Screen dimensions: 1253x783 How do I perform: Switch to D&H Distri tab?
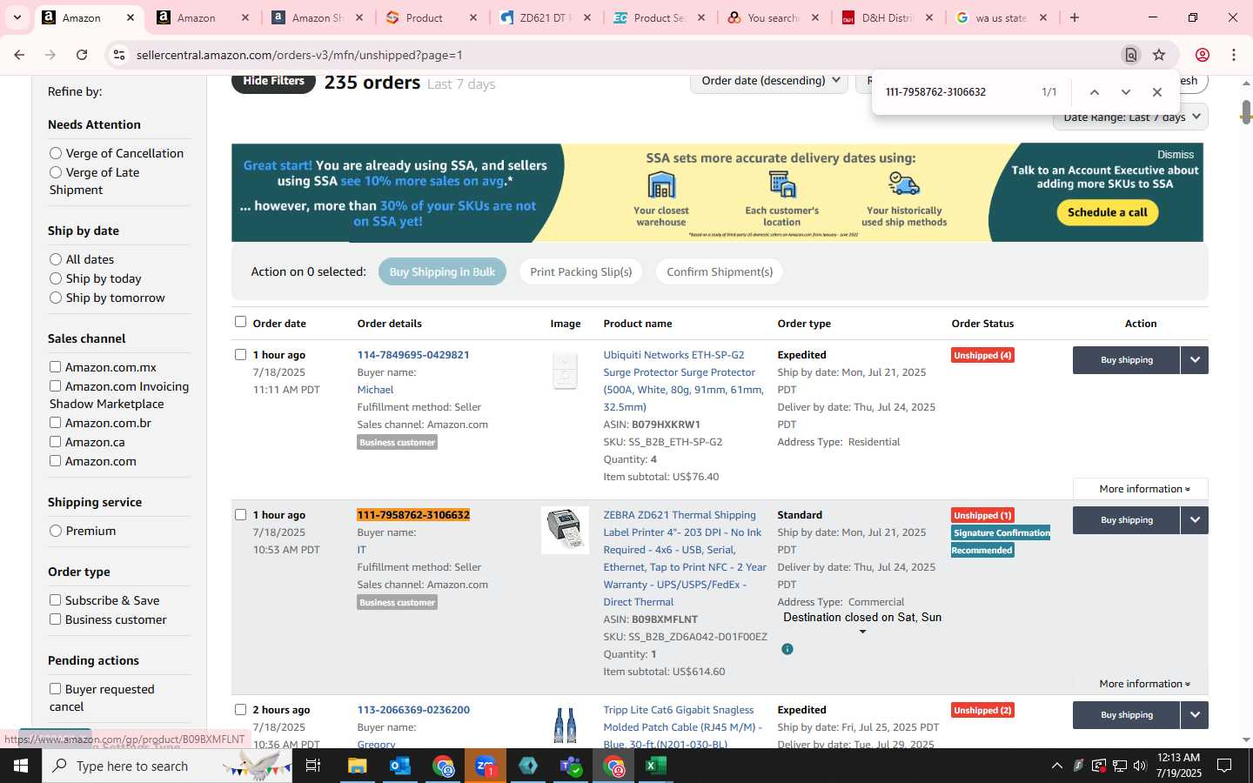tap(886, 17)
